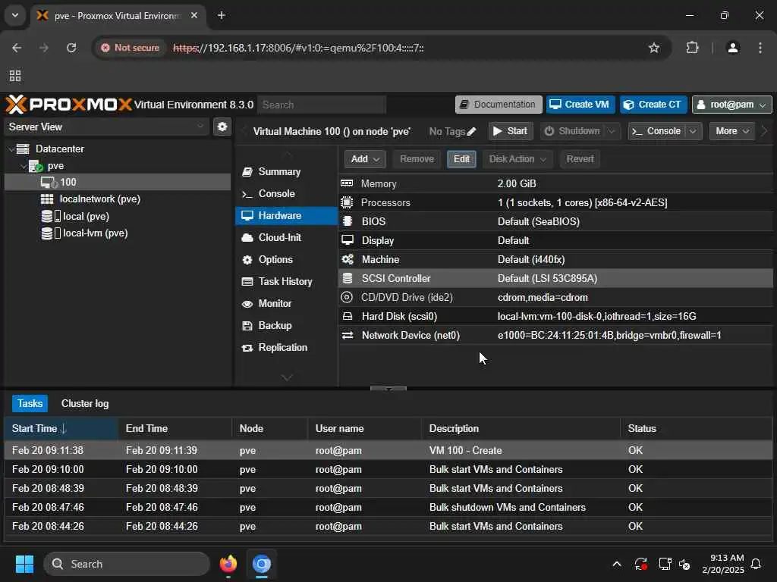Open the Backup tab
This screenshot has width=777, height=582.
coord(275,326)
